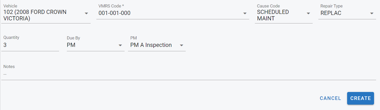Click the Quantity field label
Screen dimensions: 380x110
click(11, 37)
